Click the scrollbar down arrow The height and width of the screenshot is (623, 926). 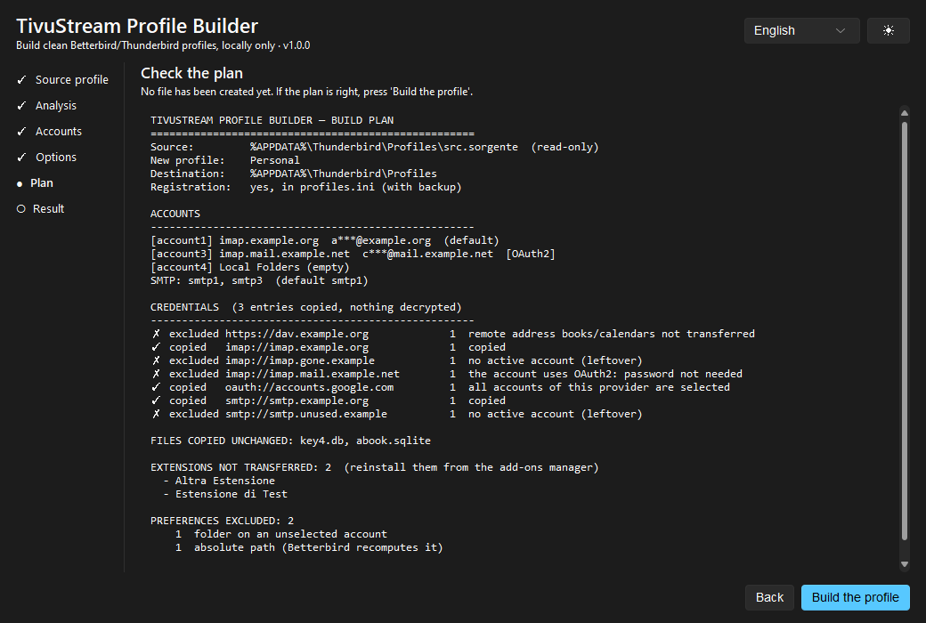pos(904,564)
